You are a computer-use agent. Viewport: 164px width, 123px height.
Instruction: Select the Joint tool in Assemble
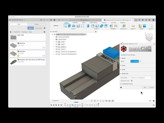[116, 26]
